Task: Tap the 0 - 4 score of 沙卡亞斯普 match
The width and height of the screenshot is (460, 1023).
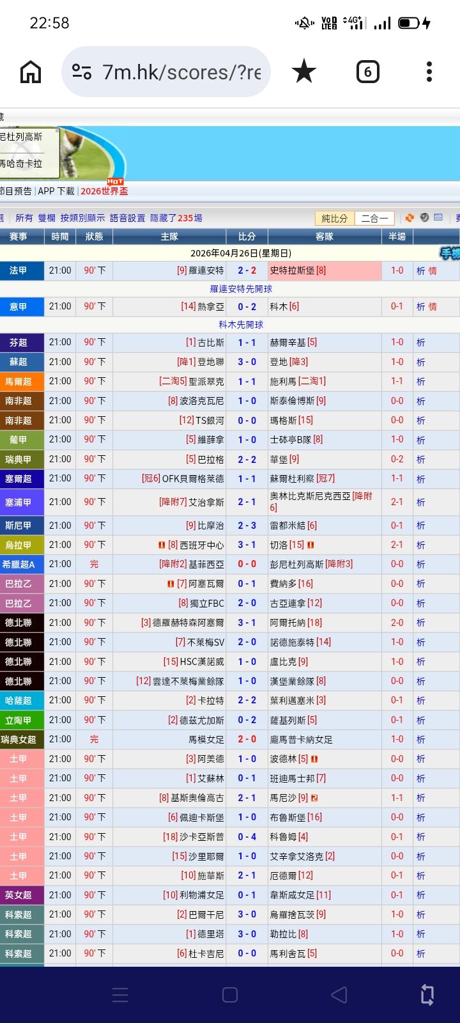Action: 247,837
